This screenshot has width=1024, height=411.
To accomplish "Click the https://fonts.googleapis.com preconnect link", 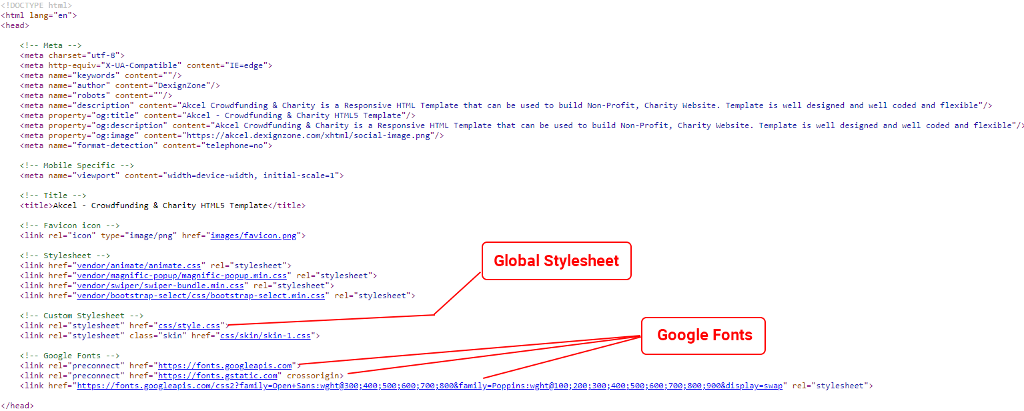I will coord(224,366).
